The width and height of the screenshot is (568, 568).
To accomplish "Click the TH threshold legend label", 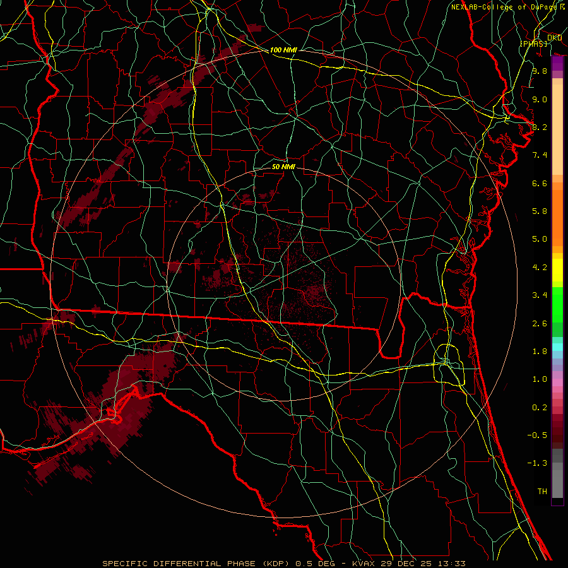I will pyautogui.click(x=541, y=491).
